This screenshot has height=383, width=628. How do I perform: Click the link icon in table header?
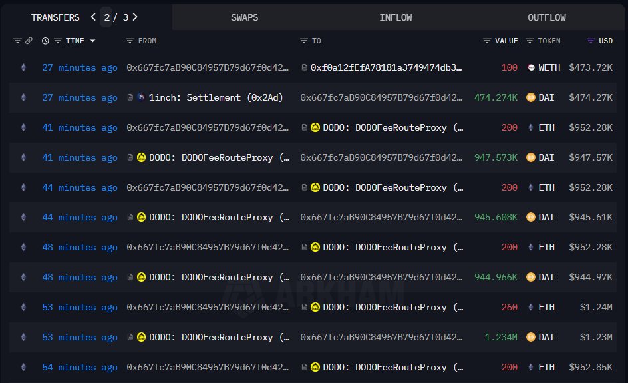click(x=29, y=41)
